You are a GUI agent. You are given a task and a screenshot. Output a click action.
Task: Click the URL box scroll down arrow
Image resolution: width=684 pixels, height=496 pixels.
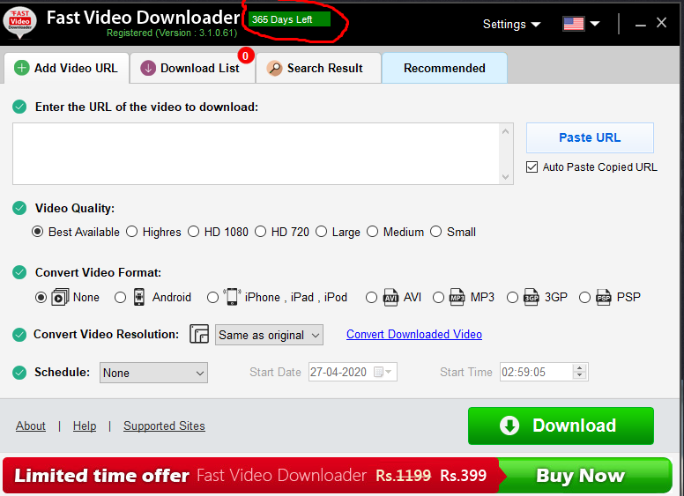coord(506,177)
